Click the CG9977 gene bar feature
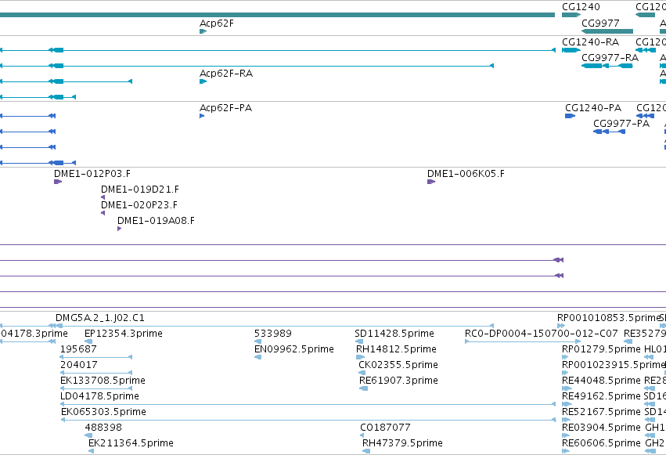This screenshot has height=455, width=666. (x=607, y=31)
